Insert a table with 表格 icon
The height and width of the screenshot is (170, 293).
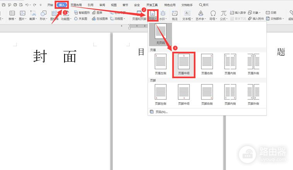(x=12, y=13)
